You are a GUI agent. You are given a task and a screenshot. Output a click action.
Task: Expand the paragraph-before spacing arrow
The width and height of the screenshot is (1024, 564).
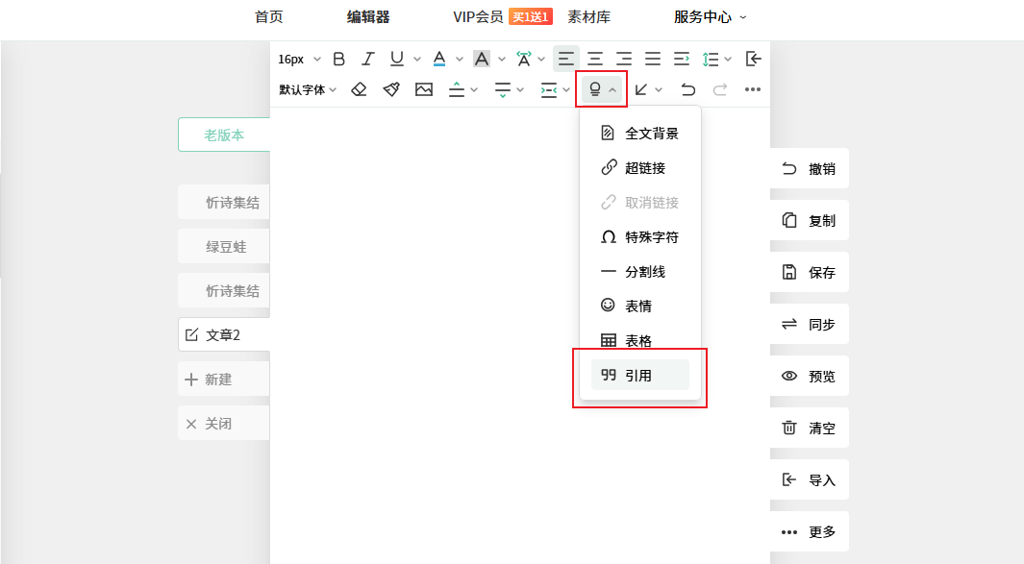[475, 89]
